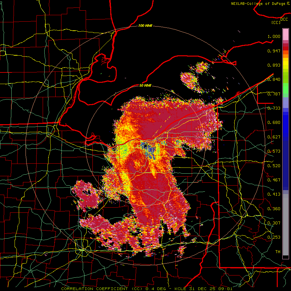Click the KCLE station identifier
The image size is (291, 291).
pos(181,289)
